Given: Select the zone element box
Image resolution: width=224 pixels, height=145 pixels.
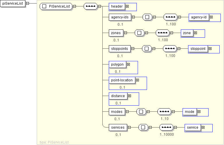Looking at the screenshot, I should pyautogui.click(x=187, y=33).
